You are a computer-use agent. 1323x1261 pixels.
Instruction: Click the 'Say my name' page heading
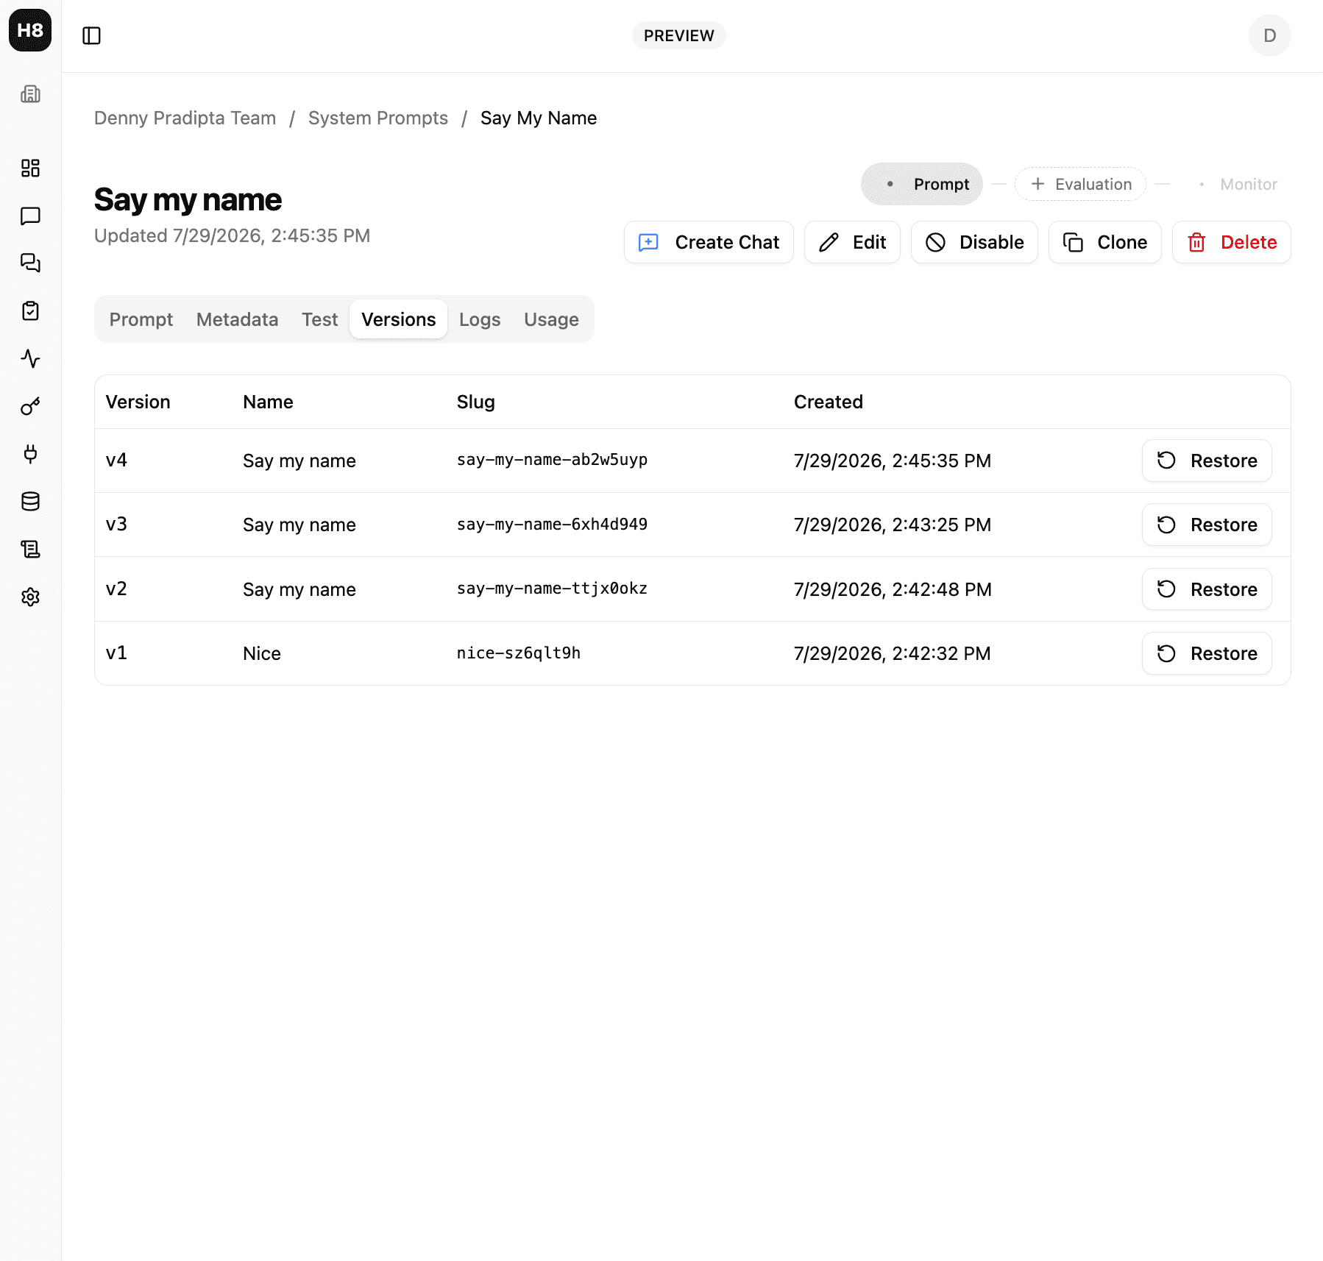coord(188,199)
